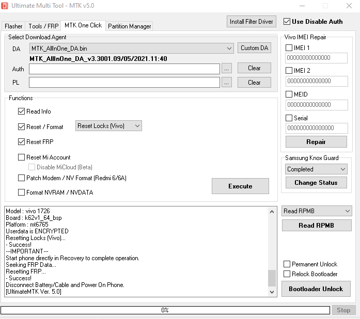Click the IMEI 2 number field
Viewport: 360px width, 319px height.
317,81
